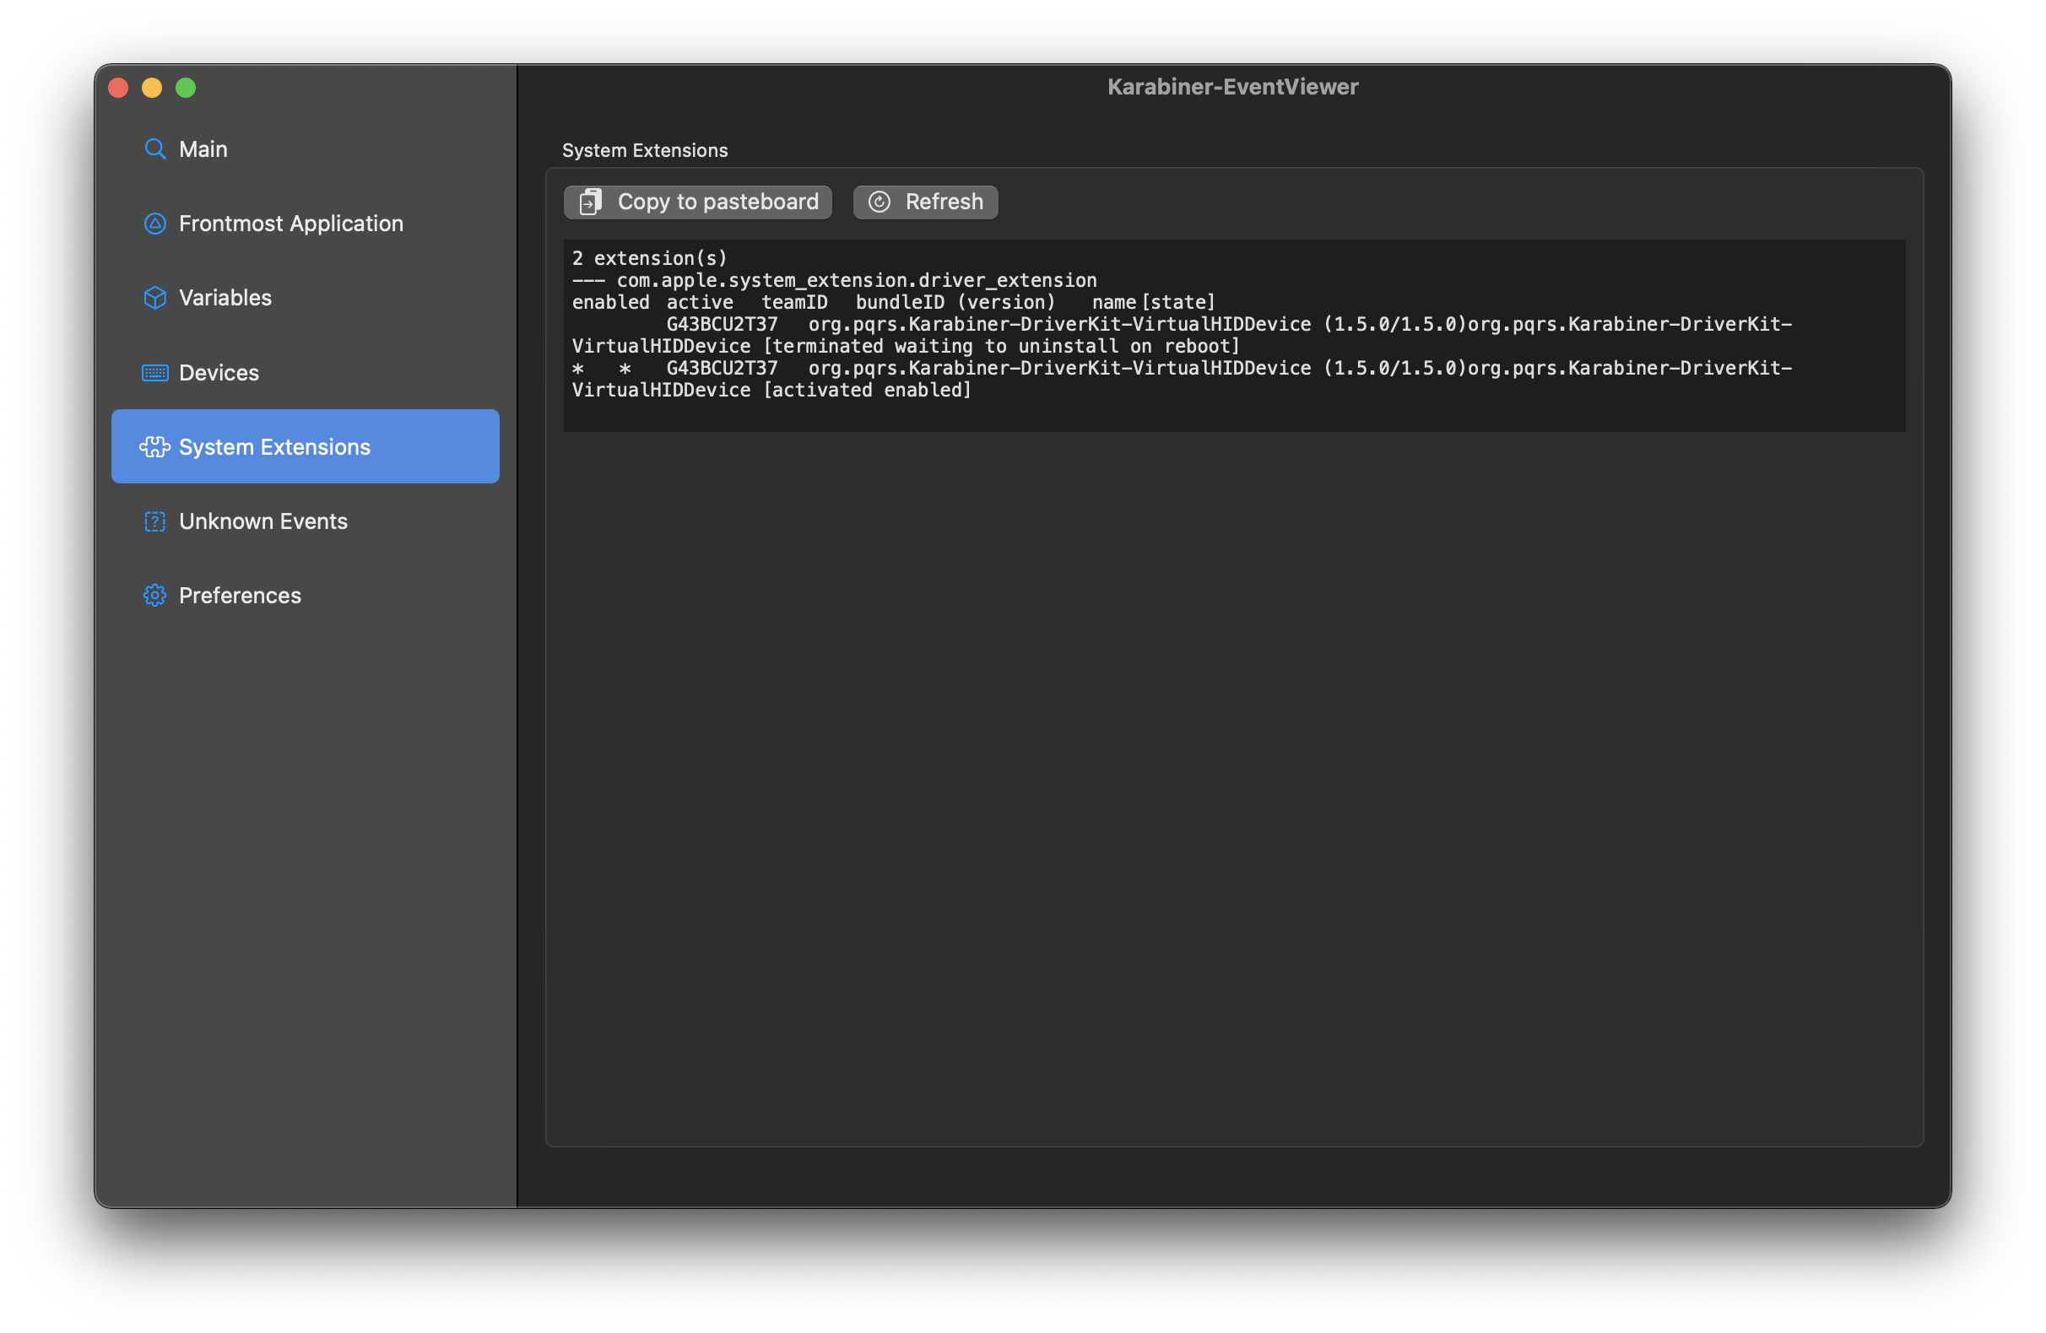Click the System Extensions puzzle-piece icon
Screen dimensions: 2046x1333
click(154, 447)
